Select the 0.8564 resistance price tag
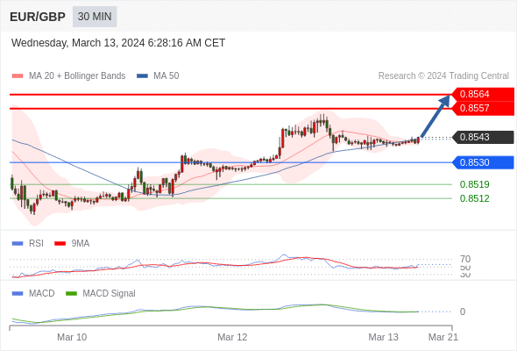The image size is (517, 351). pyautogui.click(x=483, y=95)
